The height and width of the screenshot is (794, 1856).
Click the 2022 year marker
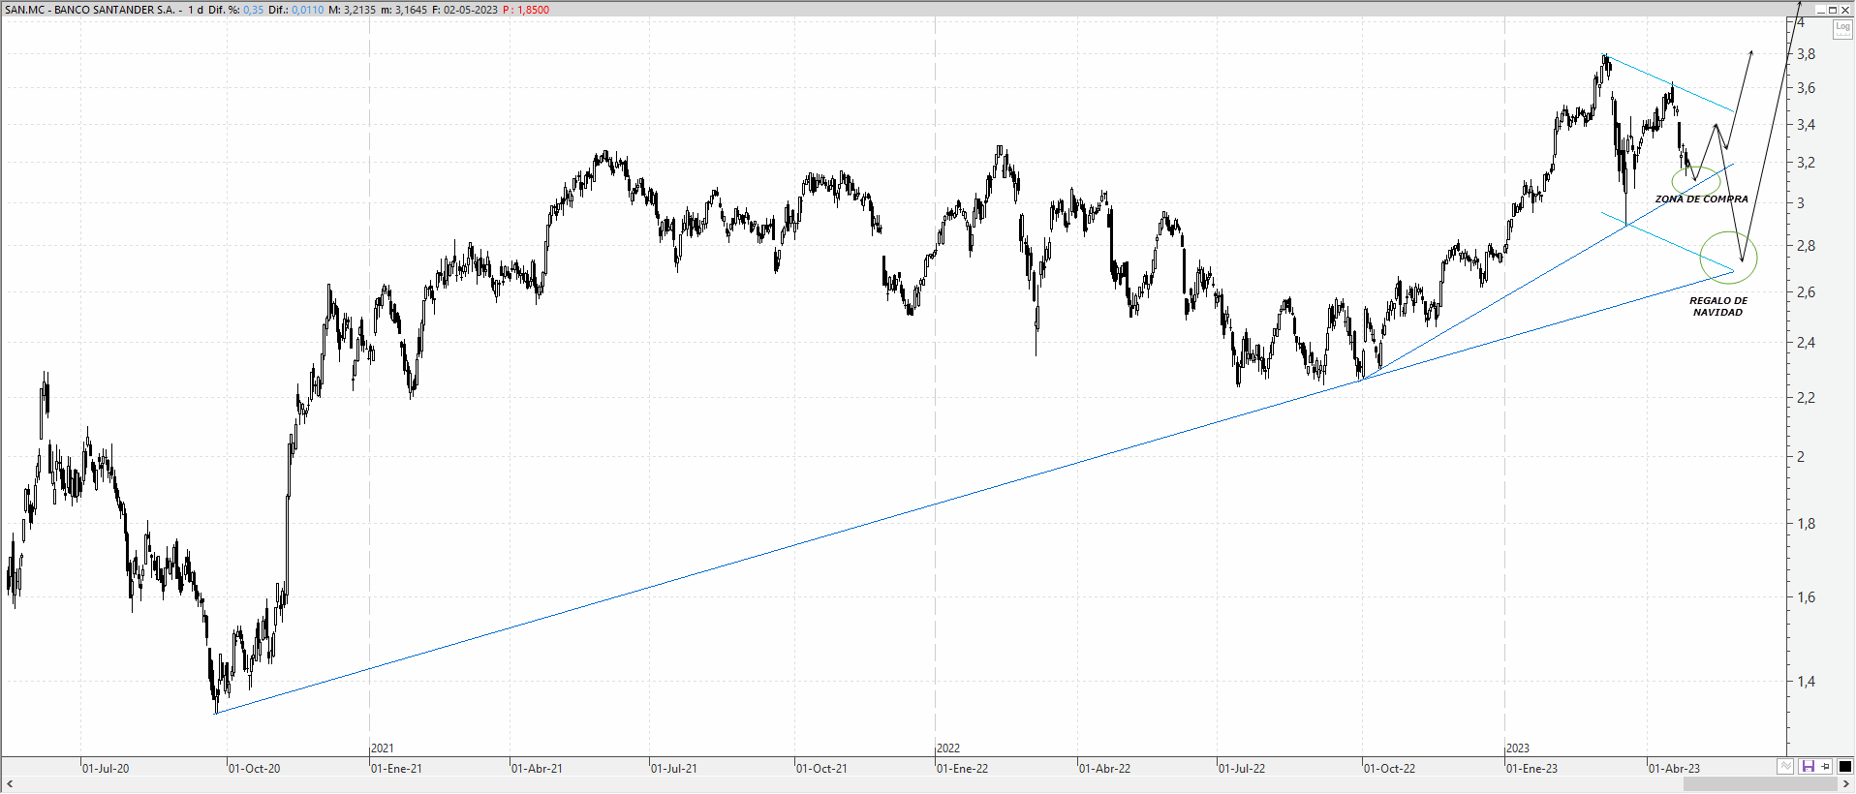click(x=948, y=748)
